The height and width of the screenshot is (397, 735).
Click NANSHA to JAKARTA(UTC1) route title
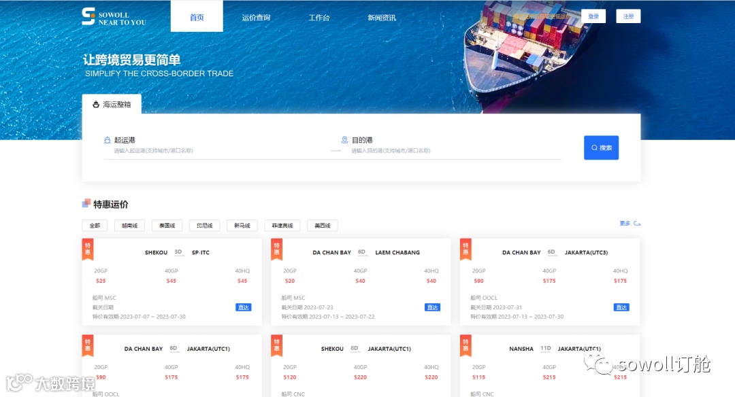point(555,349)
